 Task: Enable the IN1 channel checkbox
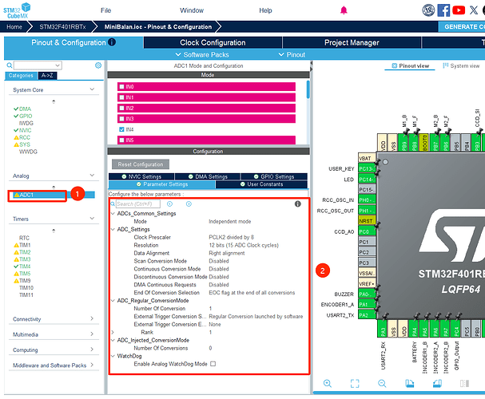(x=122, y=97)
